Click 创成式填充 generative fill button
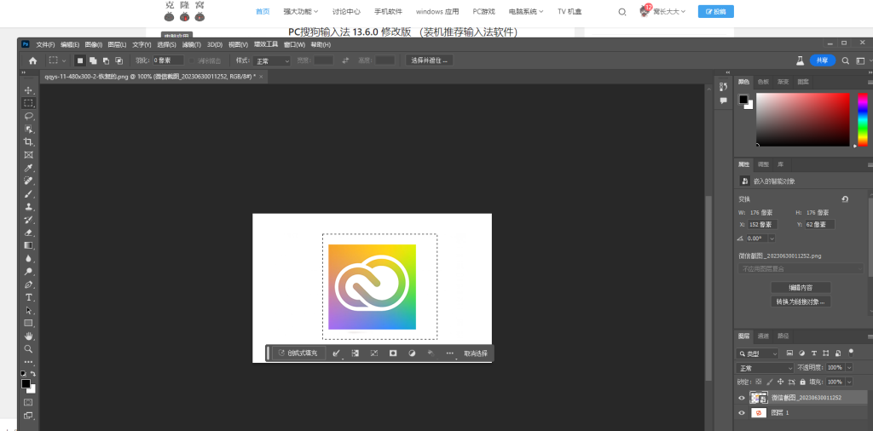The width and height of the screenshot is (873, 431). (x=299, y=353)
